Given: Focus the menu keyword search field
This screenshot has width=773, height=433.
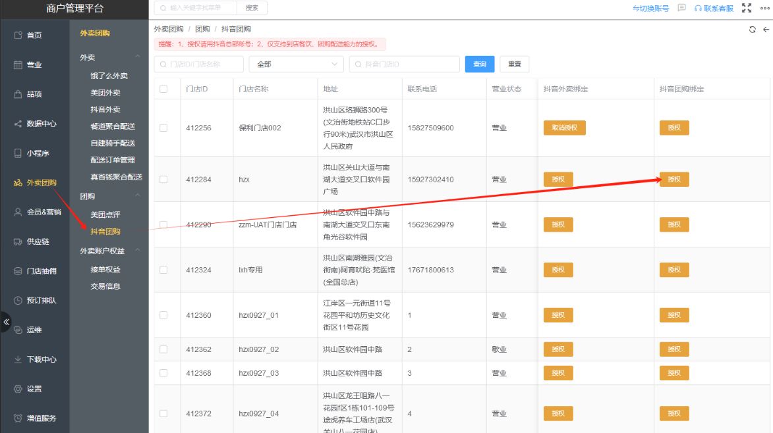Looking at the screenshot, I should pos(196,8).
